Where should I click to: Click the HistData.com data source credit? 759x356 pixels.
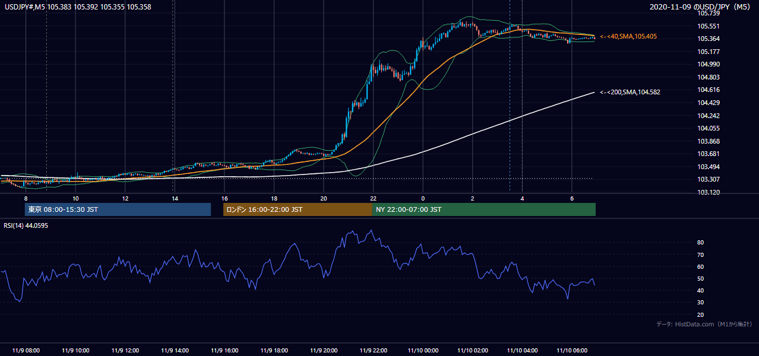(x=704, y=324)
